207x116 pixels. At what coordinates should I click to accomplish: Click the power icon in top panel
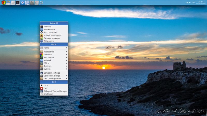[x=41, y=3]
